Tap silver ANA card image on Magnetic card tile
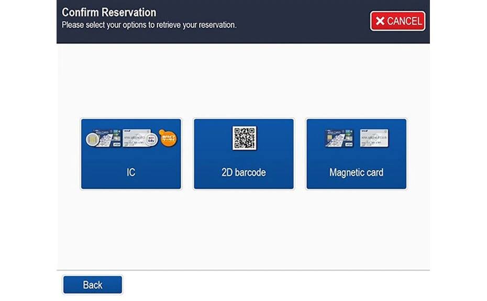Image resolution: width=487 pixels, height=301 pixels. pyautogui.click(x=374, y=137)
